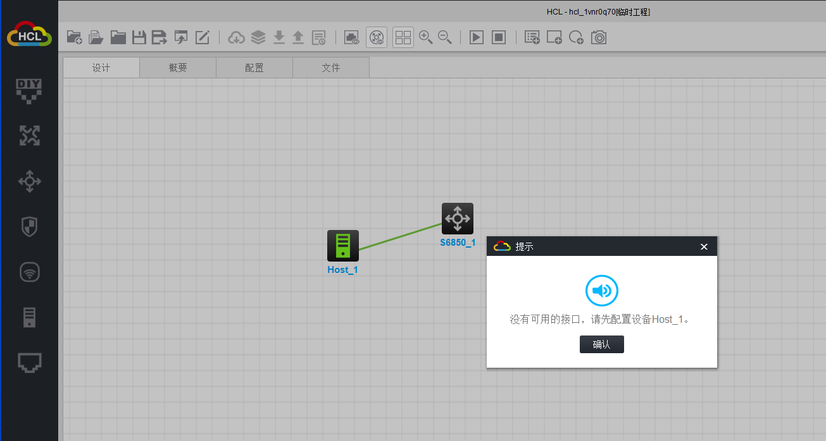826x441 pixels.
Task: Toggle the four-square grid icon
Action: click(403, 37)
